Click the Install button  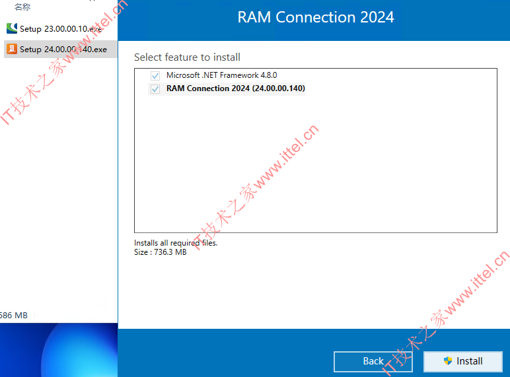point(463,361)
